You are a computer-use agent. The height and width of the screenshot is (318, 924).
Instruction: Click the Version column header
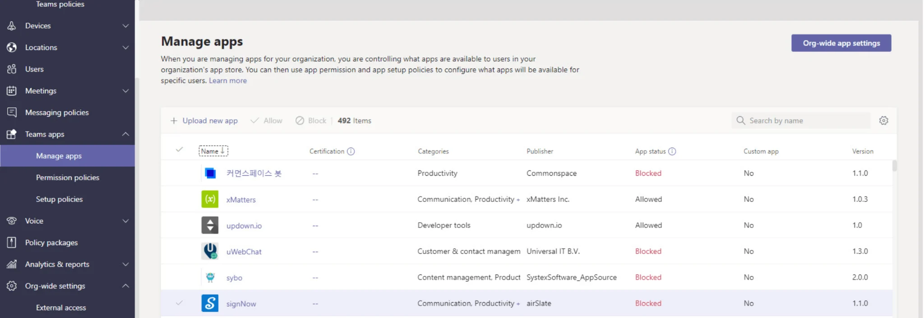click(863, 151)
